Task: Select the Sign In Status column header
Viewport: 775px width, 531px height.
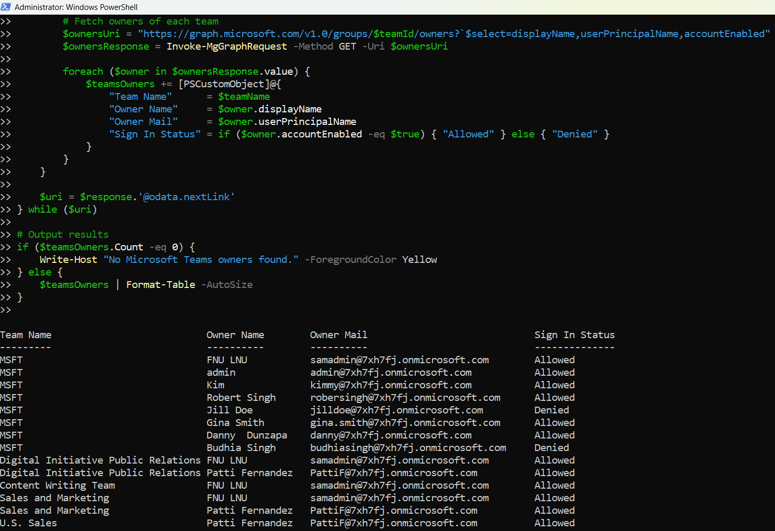Action: coord(574,335)
